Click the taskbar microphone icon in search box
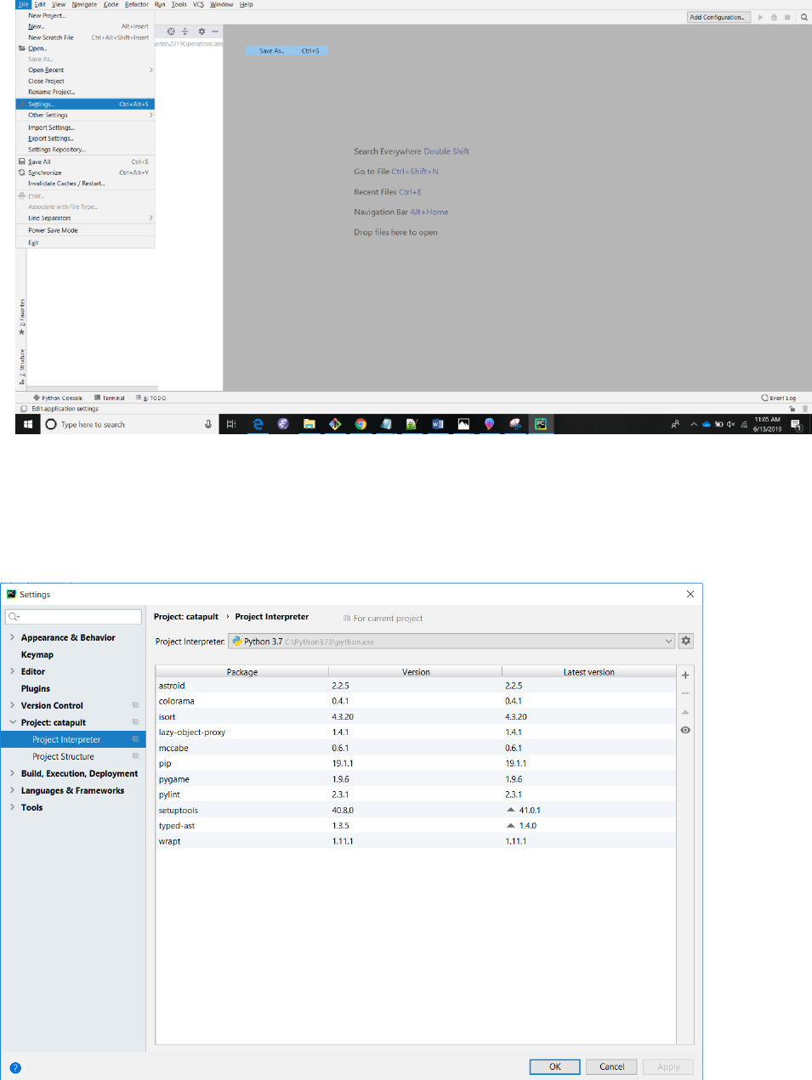This screenshot has height=1080, width=812. click(208, 424)
